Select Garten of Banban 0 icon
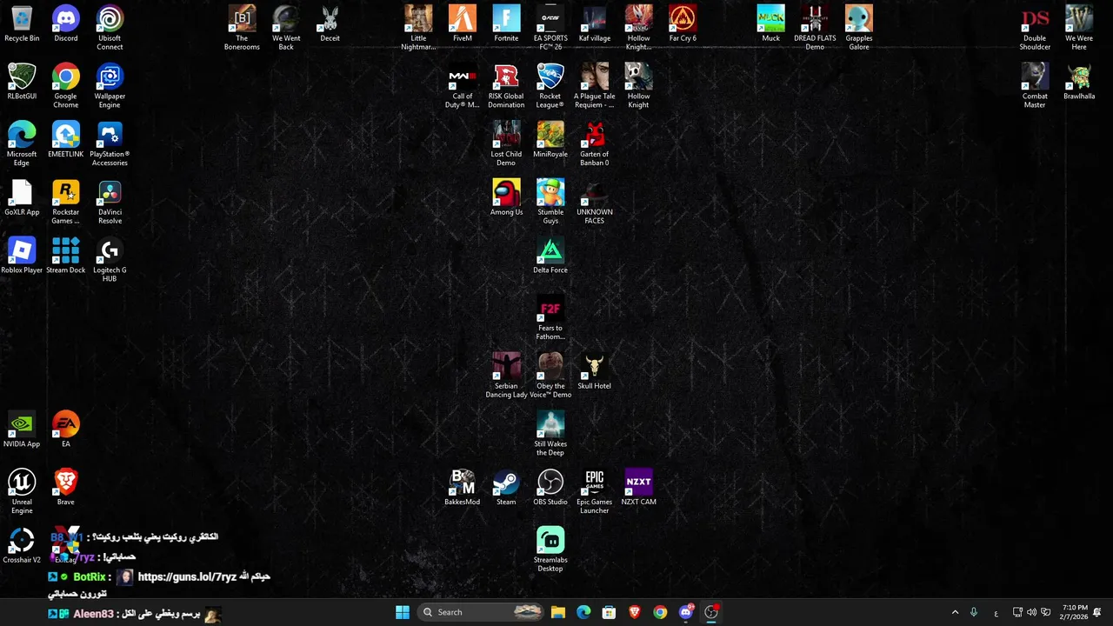This screenshot has height=626, width=1113. coord(595,143)
